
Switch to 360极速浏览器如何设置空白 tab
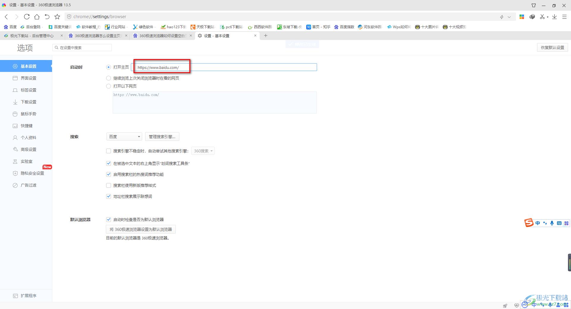(162, 36)
